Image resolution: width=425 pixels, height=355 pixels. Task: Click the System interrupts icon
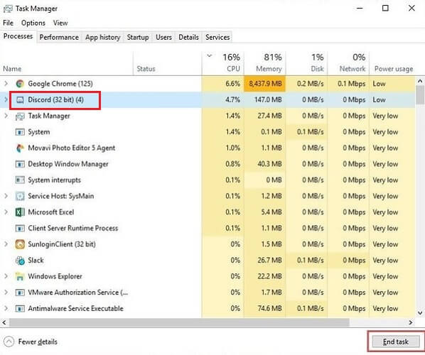(20, 180)
